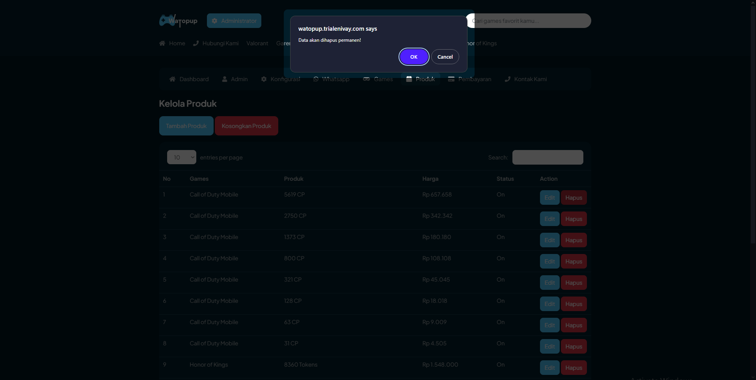Click the Admin user icon
This screenshot has height=380, width=756.
tap(225, 79)
